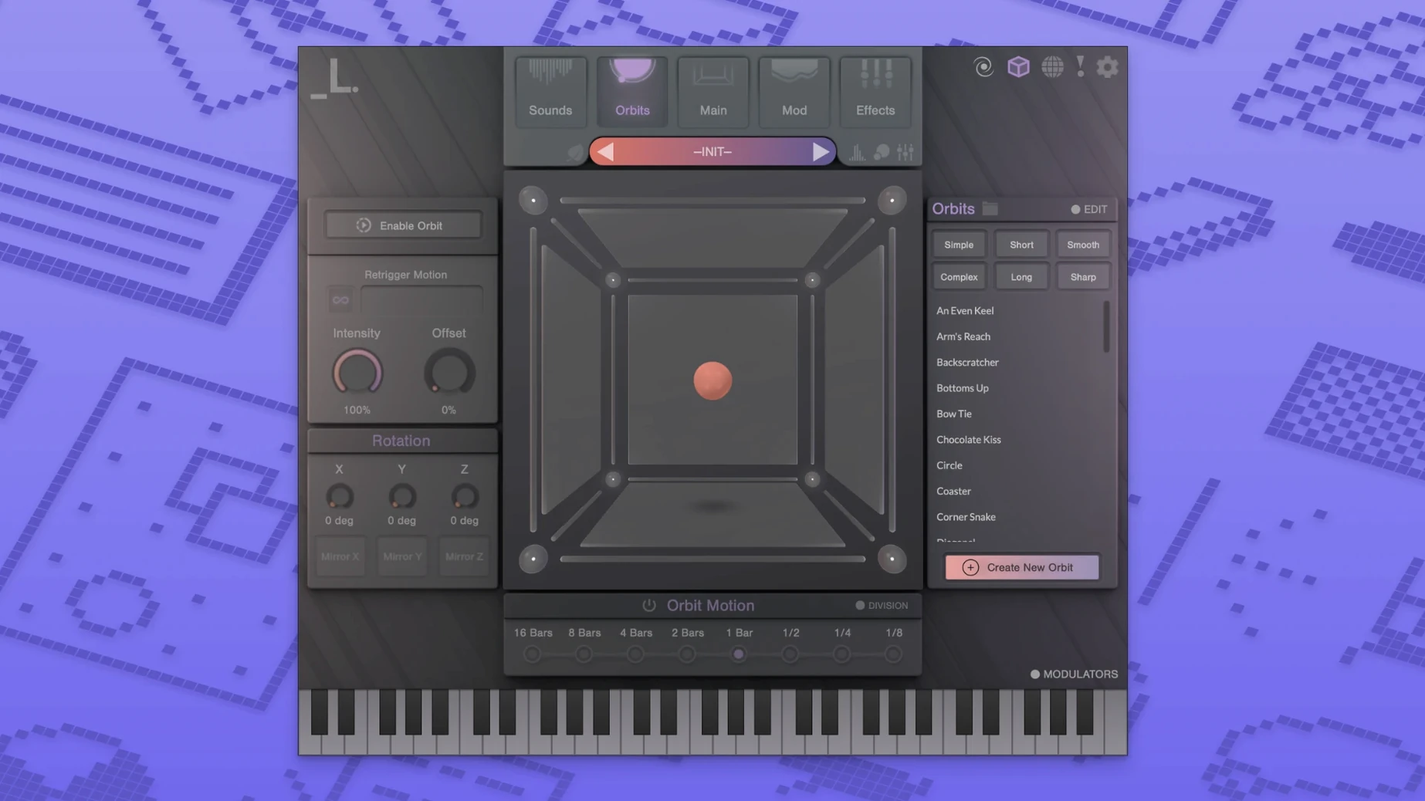
Task: Filter orbits by Smooth tag
Action: coord(1083,245)
